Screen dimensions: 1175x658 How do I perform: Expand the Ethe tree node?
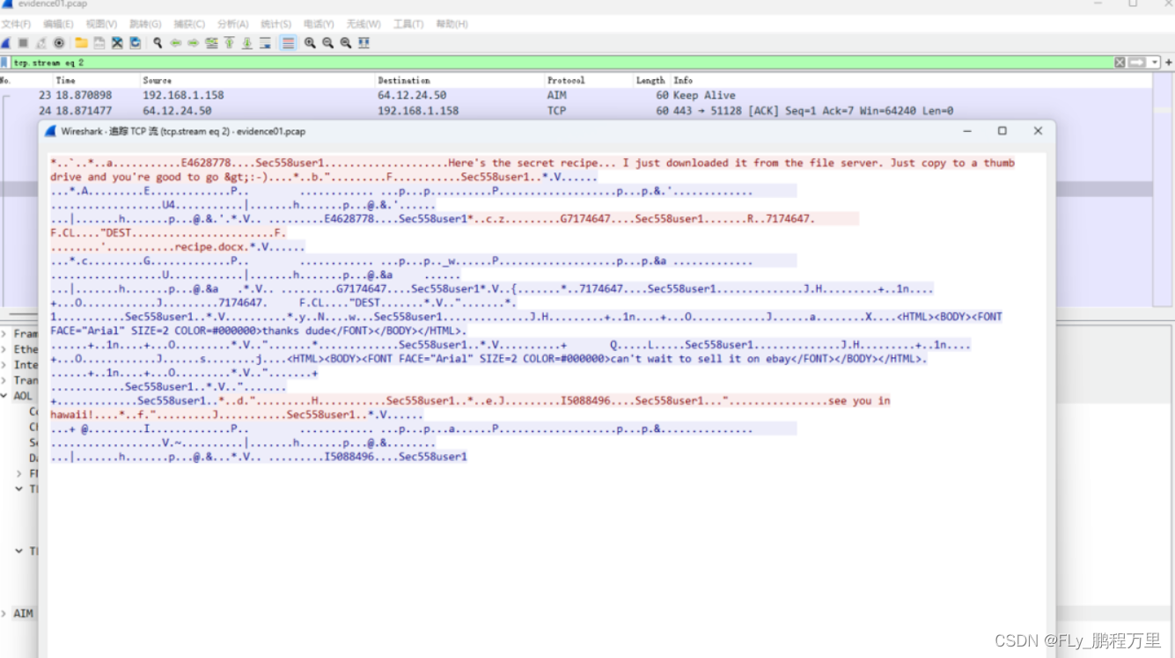[x=4, y=349]
